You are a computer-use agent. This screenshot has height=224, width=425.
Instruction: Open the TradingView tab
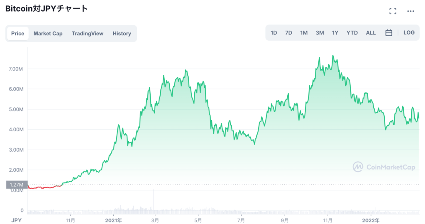[88, 34]
